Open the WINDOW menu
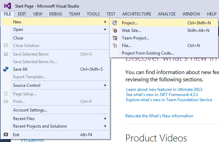Image resolution: width=219 pixels, height=142 pixels. [191, 14]
